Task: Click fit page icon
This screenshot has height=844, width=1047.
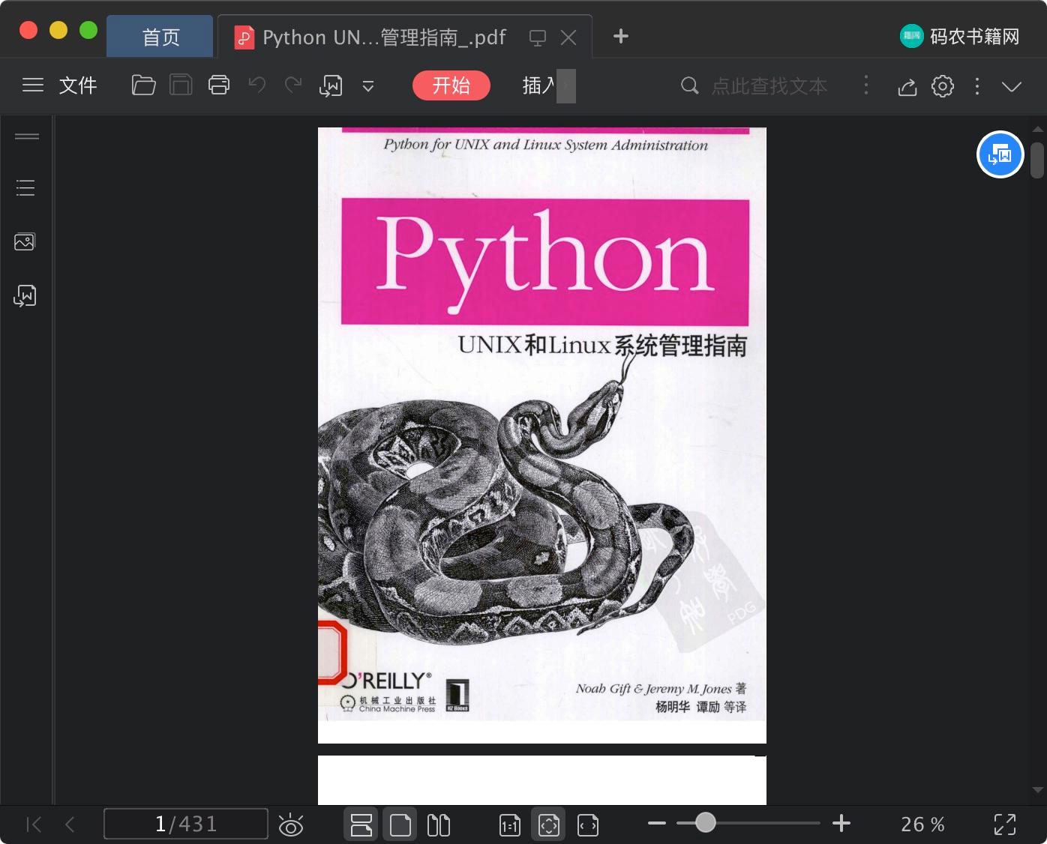Action: click(549, 825)
